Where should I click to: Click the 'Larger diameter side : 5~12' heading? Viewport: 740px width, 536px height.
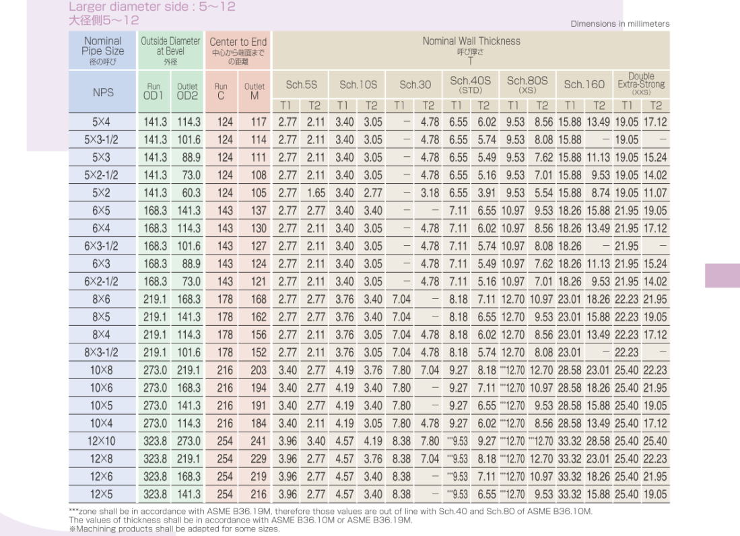(x=152, y=7)
